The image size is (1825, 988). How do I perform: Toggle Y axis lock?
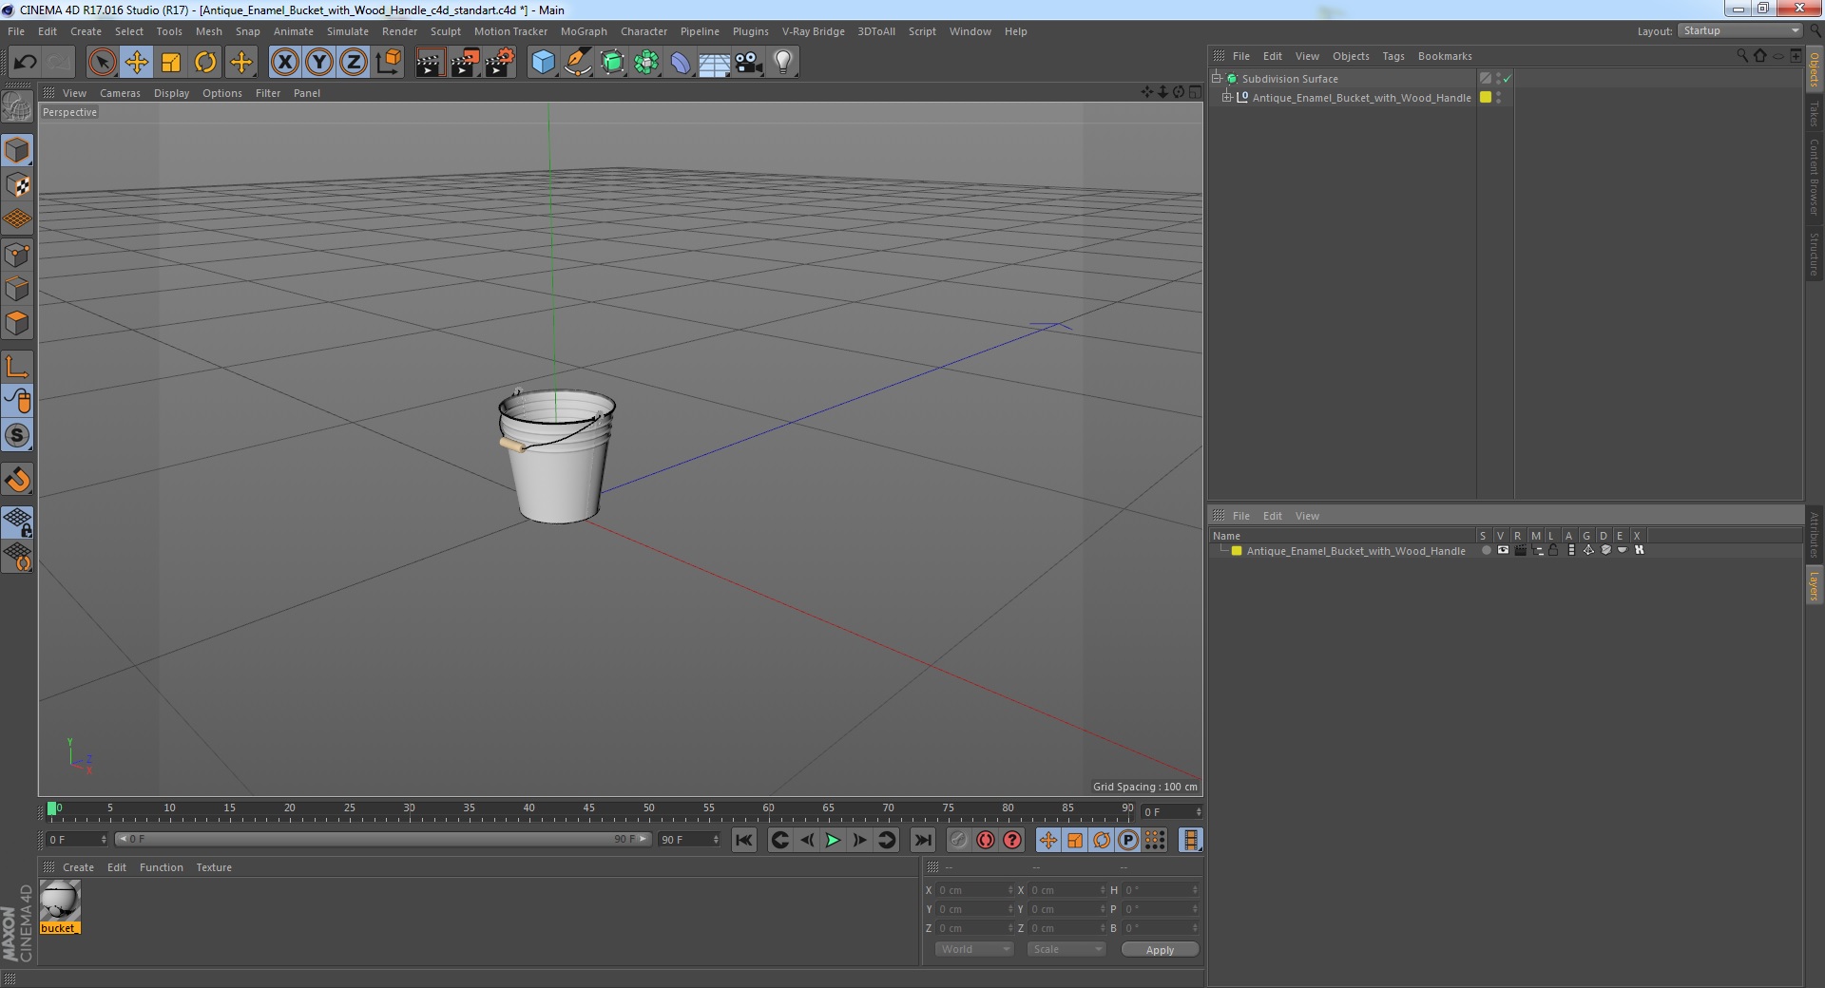[x=319, y=63]
